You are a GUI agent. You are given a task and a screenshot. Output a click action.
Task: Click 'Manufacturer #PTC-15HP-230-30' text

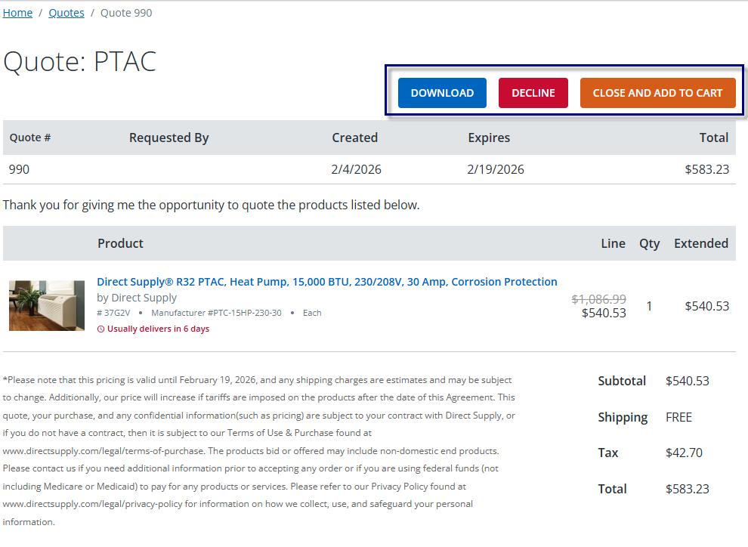(x=217, y=314)
